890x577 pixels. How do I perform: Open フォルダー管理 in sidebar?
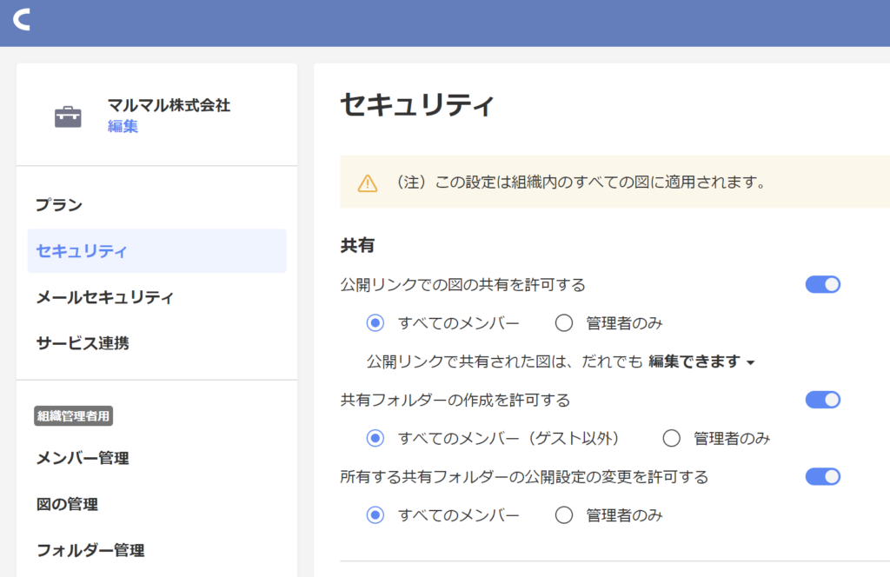tap(90, 550)
